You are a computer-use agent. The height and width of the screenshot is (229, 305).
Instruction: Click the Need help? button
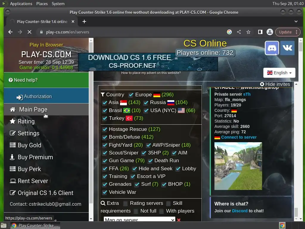pyautogui.click(x=46, y=80)
